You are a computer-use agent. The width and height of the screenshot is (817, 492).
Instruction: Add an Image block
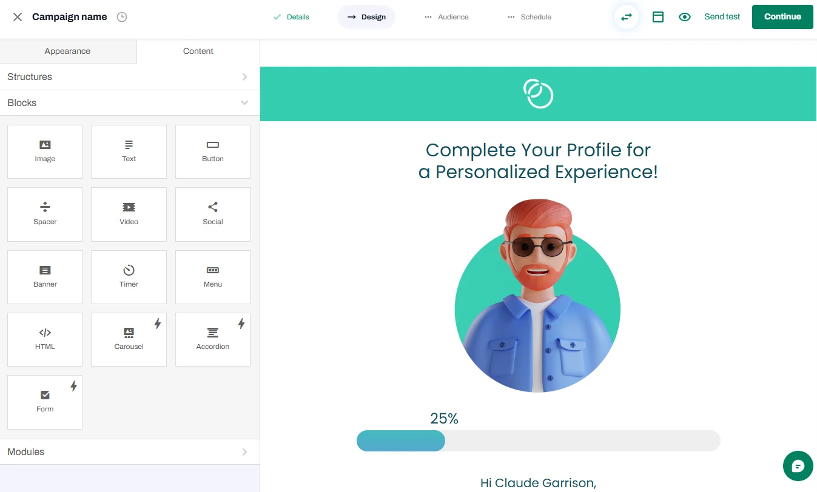coord(45,151)
